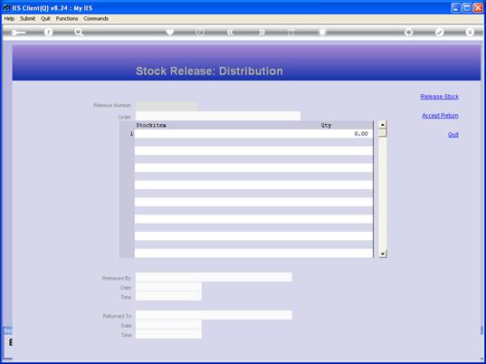Open the question mark help icon
486x364 pixels.
click(x=48, y=33)
